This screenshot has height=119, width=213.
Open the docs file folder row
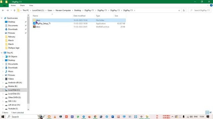coord(79,20)
